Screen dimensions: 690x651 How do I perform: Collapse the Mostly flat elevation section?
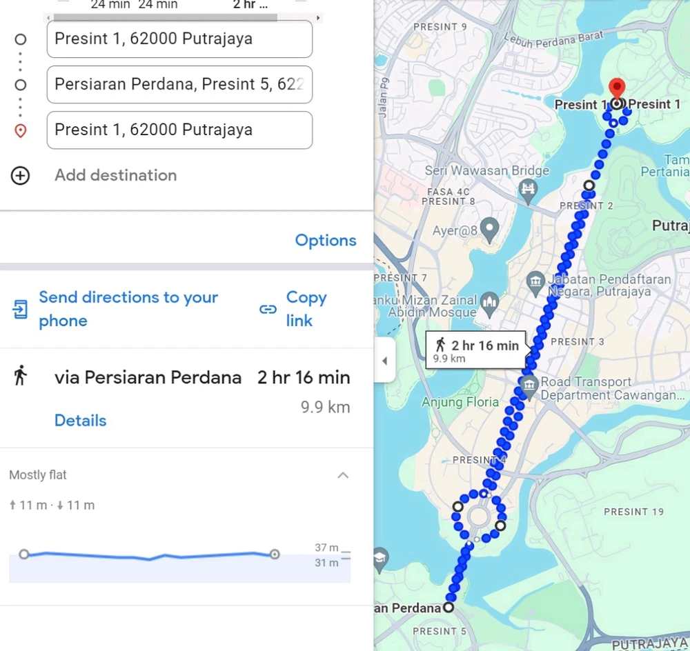tap(343, 475)
